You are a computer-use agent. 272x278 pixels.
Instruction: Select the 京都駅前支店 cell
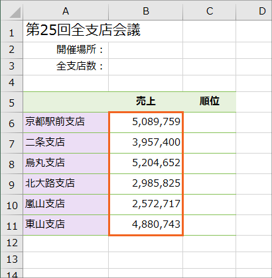(66, 122)
